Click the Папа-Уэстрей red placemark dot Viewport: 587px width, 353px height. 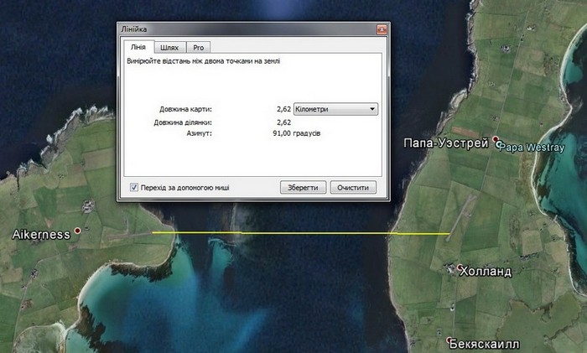(496, 139)
